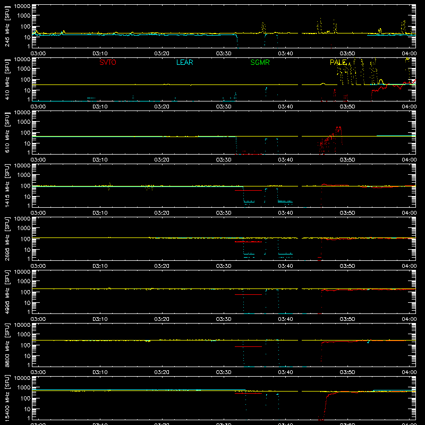Click 03:10 tick label below 410 MHz panel

click(x=100, y=107)
